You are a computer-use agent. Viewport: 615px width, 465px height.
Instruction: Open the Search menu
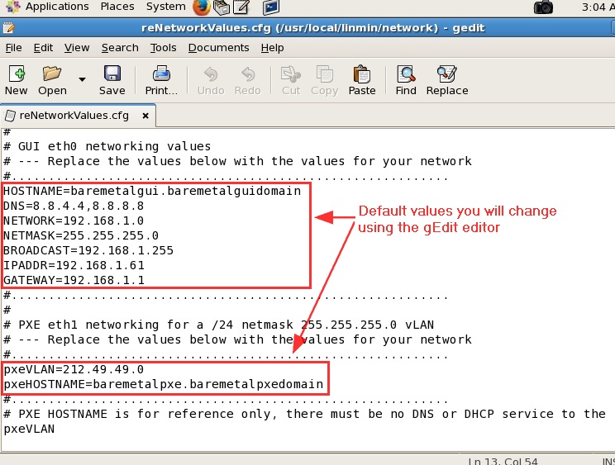[120, 47]
